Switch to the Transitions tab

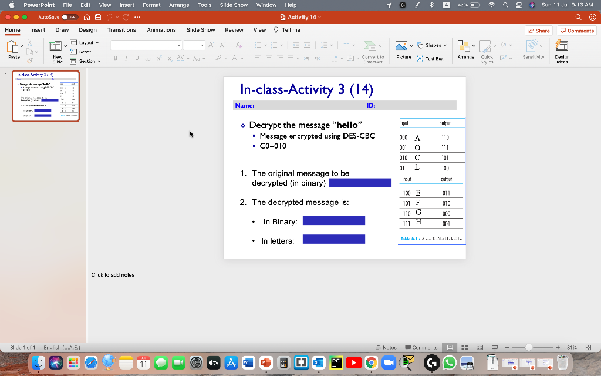point(121,30)
